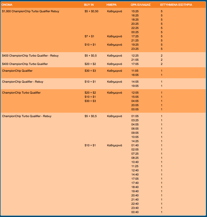The width and height of the screenshot is (207, 217).
Task: Click the 21:40 time entry
Action: [x=135, y=200]
